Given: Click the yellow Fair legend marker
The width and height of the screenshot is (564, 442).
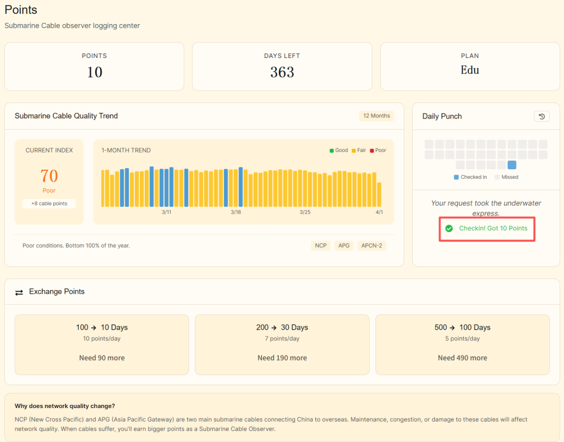Looking at the screenshot, I should pyautogui.click(x=354, y=150).
